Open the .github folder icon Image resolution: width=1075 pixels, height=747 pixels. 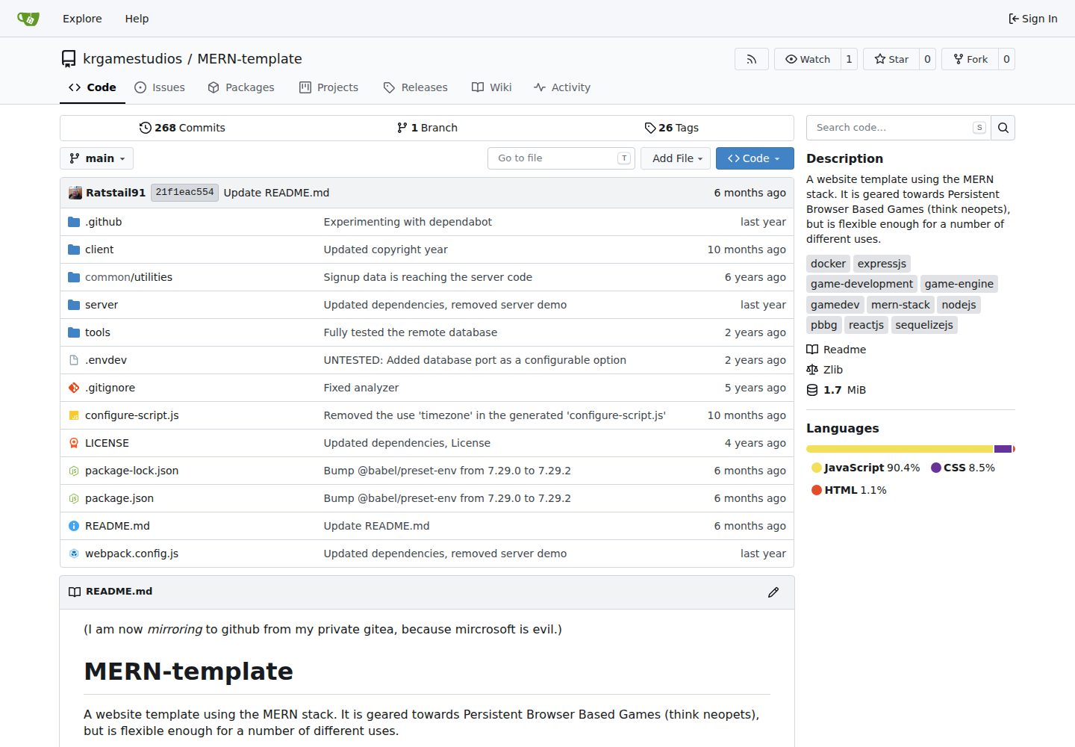[74, 222]
